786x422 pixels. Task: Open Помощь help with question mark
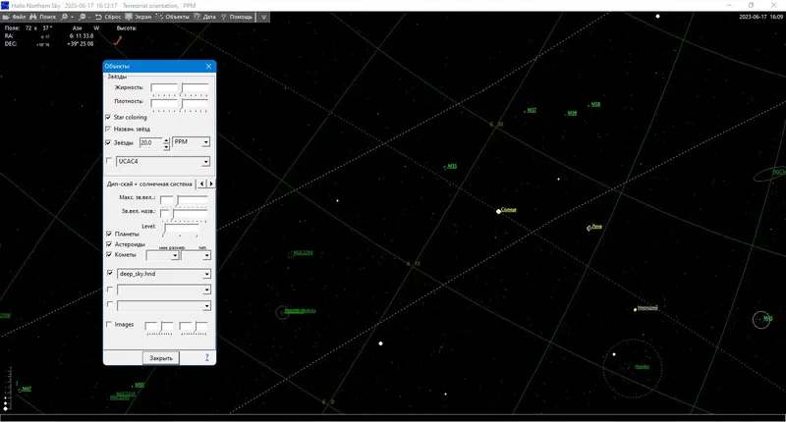tap(237, 17)
